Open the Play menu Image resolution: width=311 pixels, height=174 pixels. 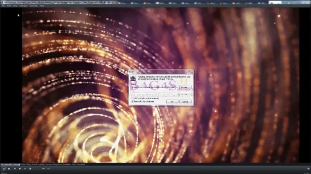[x=15, y=6]
